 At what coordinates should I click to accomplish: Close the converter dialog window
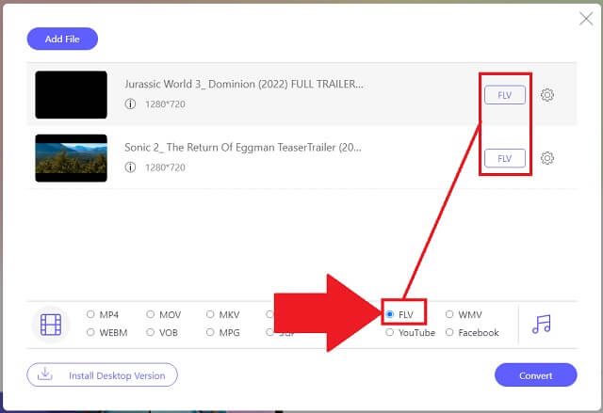click(584, 18)
